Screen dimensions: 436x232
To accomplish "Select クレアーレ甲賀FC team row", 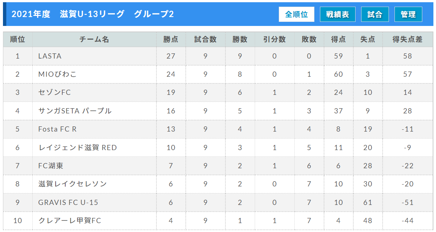I will (218, 221).
